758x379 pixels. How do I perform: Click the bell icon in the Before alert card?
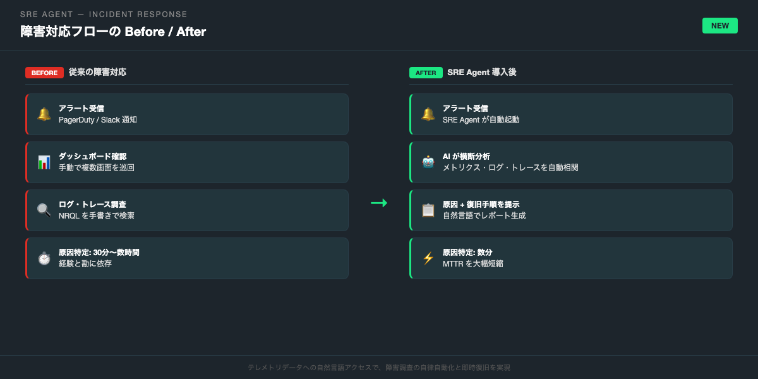tap(44, 114)
